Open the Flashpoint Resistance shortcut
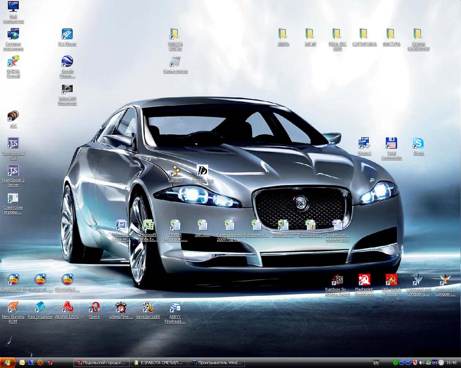The height and width of the screenshot is (368, 461). click(364, 280)
